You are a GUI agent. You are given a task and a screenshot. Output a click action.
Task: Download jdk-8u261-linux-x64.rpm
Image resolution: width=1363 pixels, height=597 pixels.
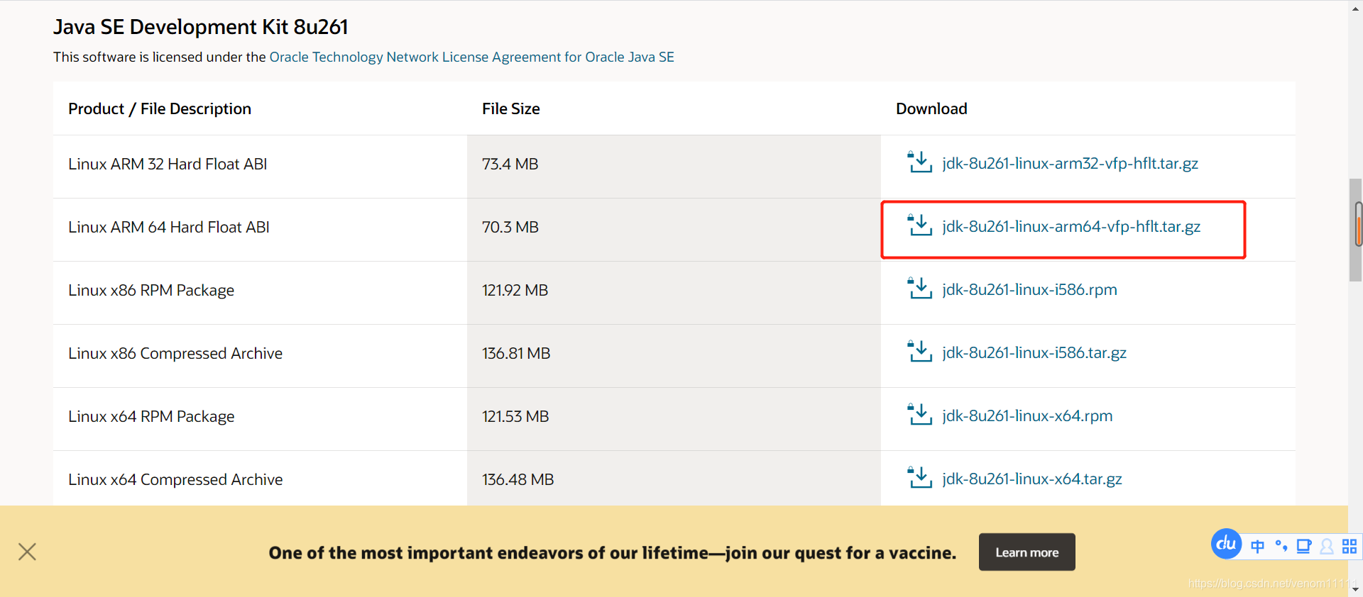coord(1027,415)
